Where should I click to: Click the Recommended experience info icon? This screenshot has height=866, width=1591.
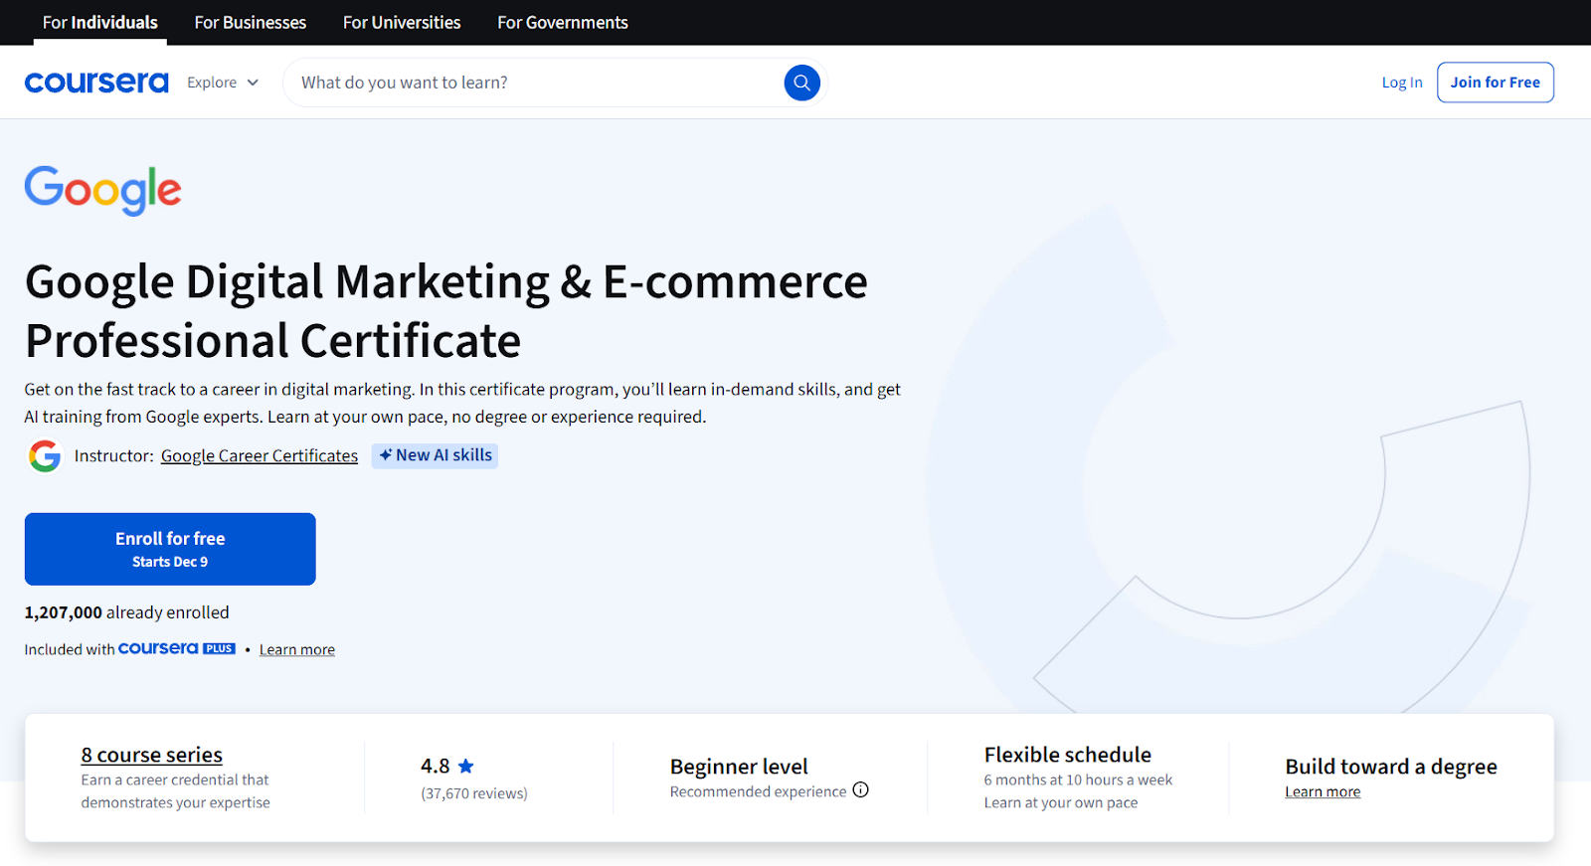(x=861, y=790)
